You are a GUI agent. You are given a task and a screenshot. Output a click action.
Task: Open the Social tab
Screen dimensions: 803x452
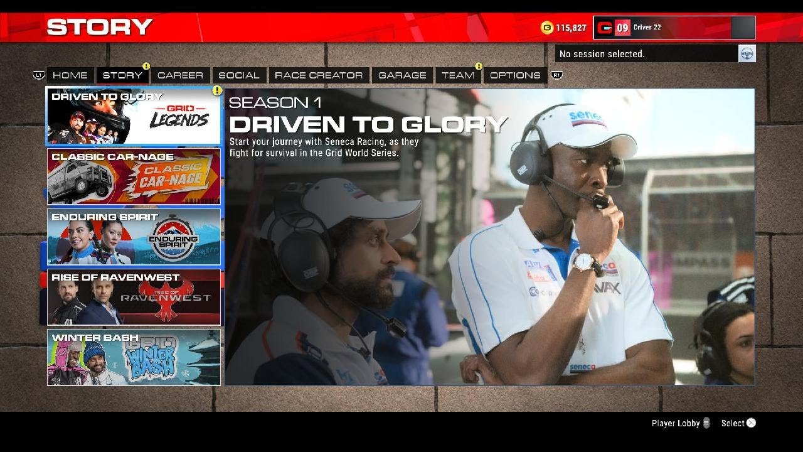pos(239,75)
